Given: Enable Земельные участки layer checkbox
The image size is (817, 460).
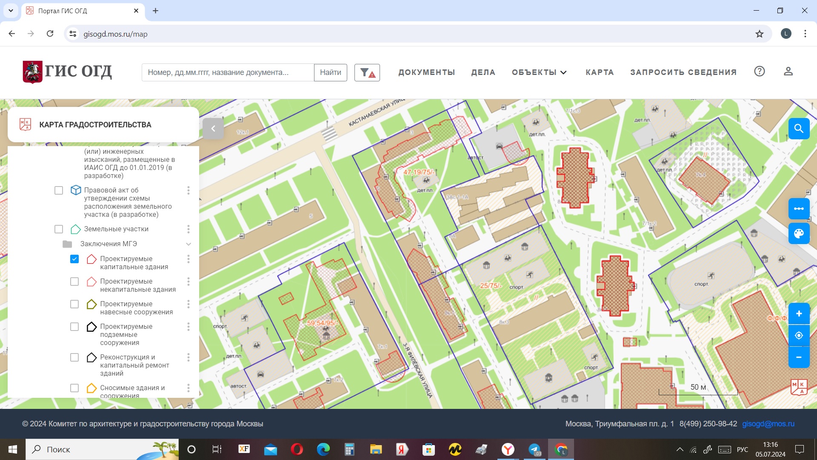Looking at the screenshot, I should 59,229.
